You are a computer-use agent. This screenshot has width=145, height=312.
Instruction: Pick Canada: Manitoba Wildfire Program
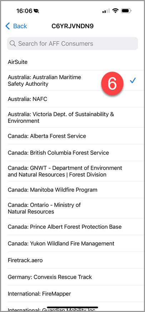click(x=76, y=190)
